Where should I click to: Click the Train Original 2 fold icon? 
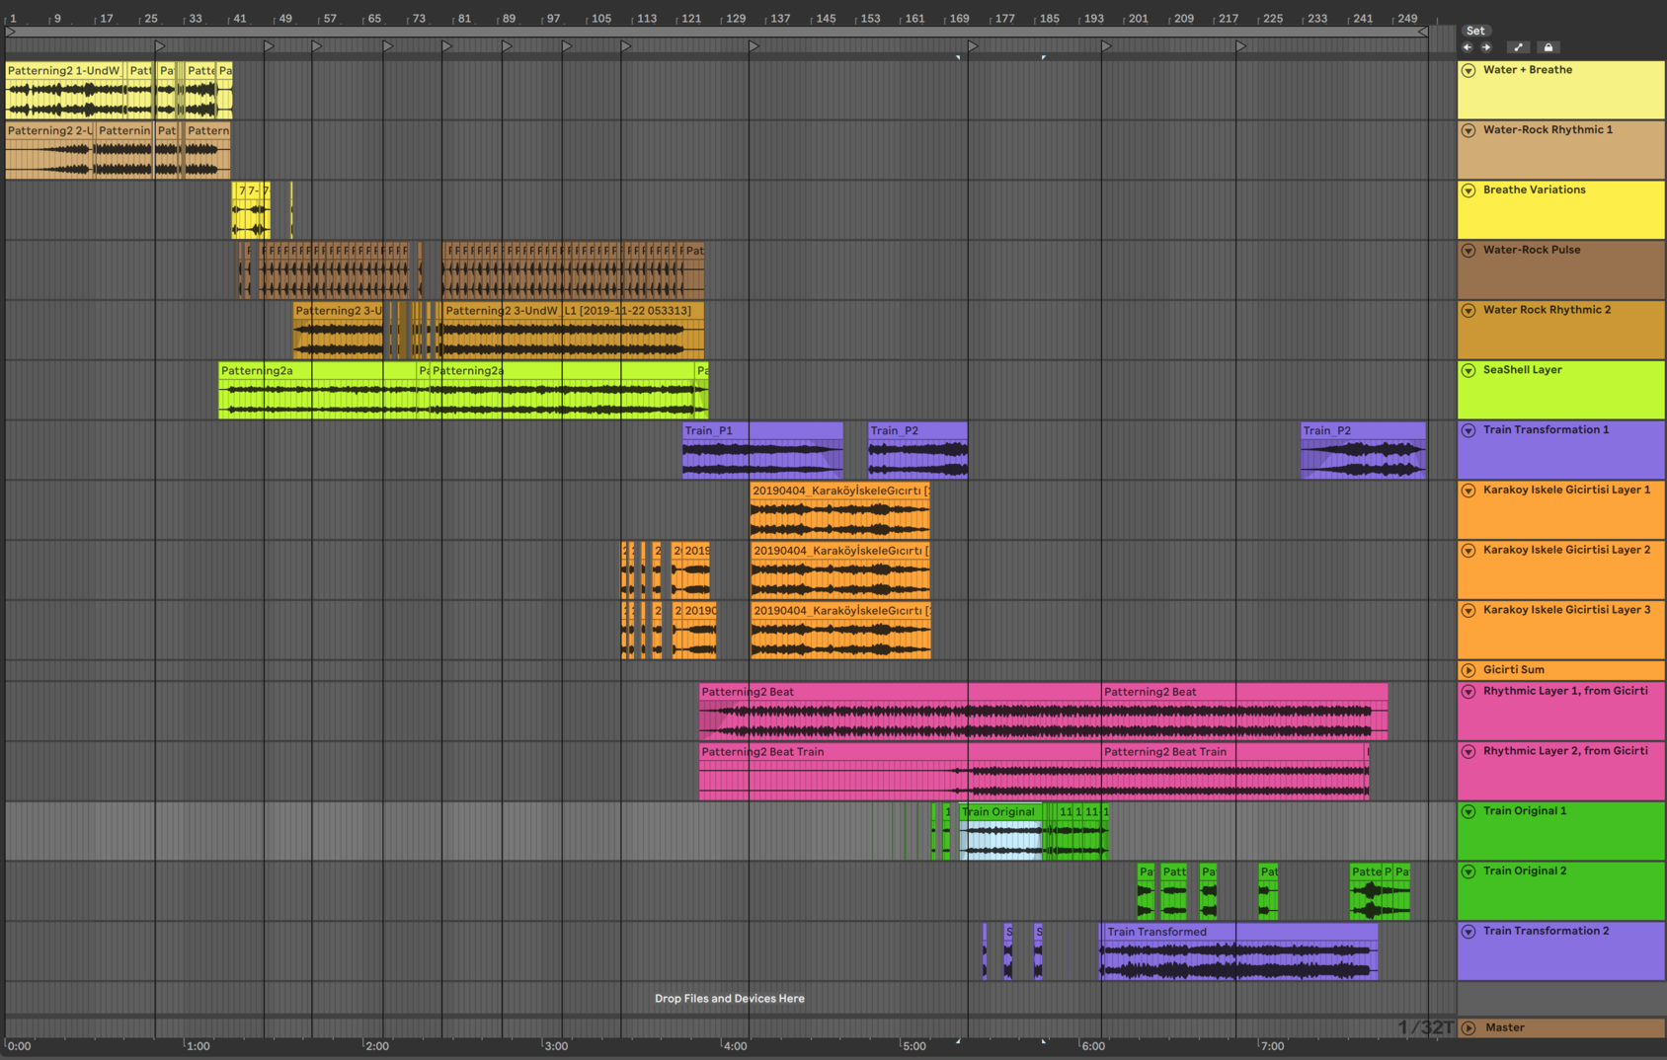(x=1469, y=871)
